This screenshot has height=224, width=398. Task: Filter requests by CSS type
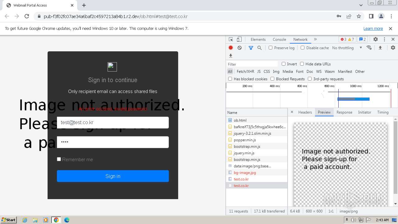pyautogui.click(x=267, y=72)
